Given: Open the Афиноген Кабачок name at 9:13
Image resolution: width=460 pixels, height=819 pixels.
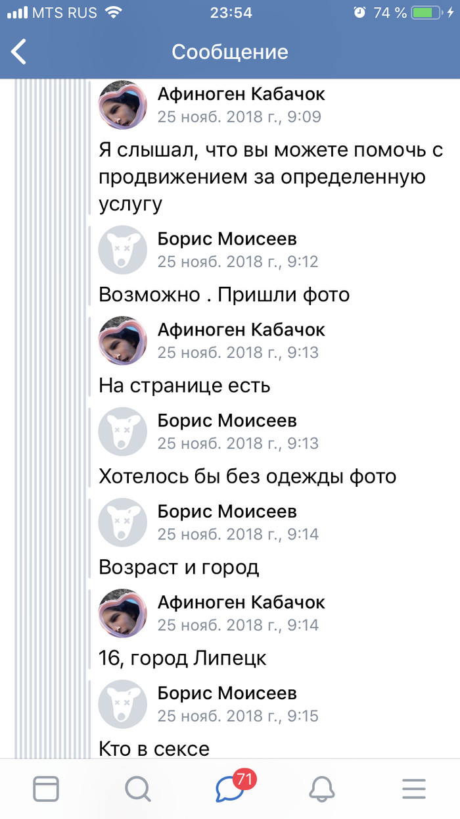Looking at the screenshot, I should [x=241, y=330].
